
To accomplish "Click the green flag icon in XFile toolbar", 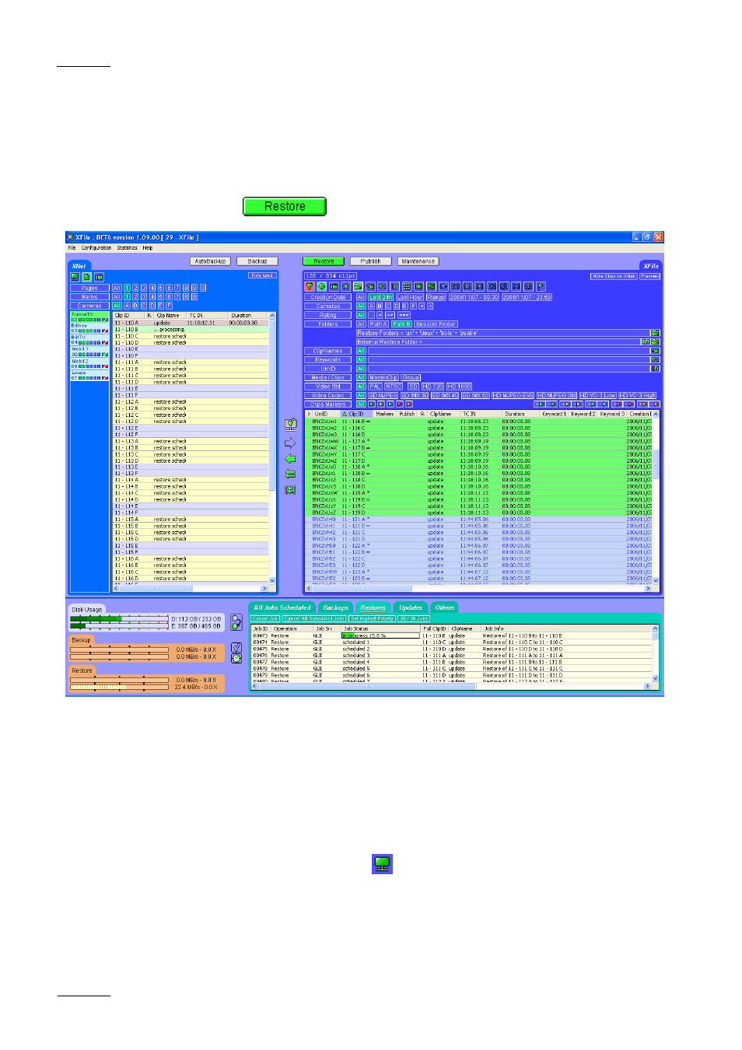I will click(541, 286).
